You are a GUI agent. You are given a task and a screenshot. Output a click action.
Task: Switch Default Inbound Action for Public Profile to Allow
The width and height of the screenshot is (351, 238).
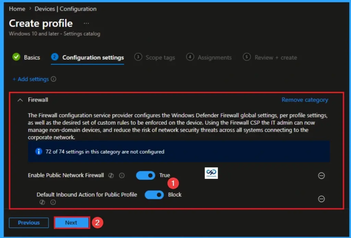(x=154, y=195)
